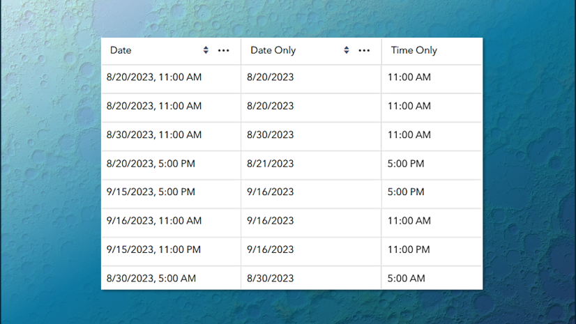576x324 pixels.
Task: Click the Date Only column sort arrows
Action: 347,50
